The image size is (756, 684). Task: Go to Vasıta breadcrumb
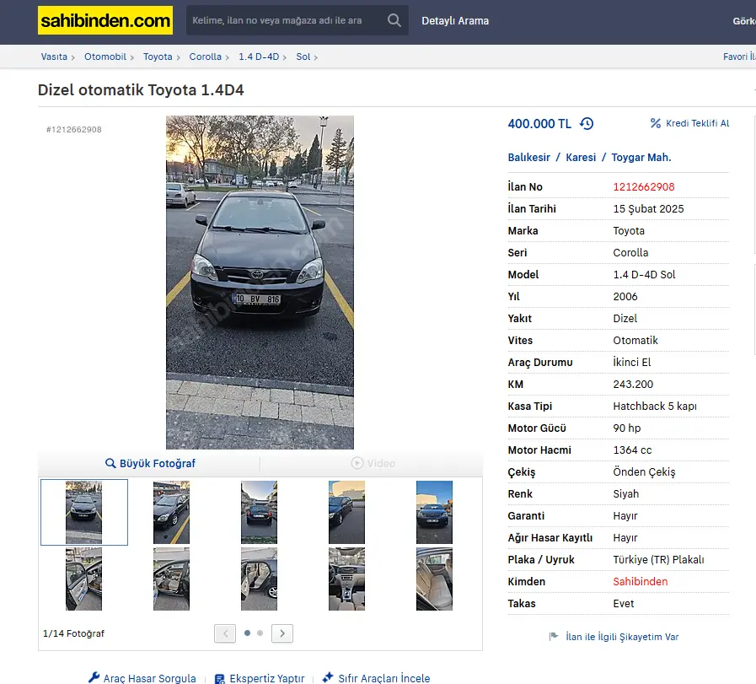coord(54,57)
